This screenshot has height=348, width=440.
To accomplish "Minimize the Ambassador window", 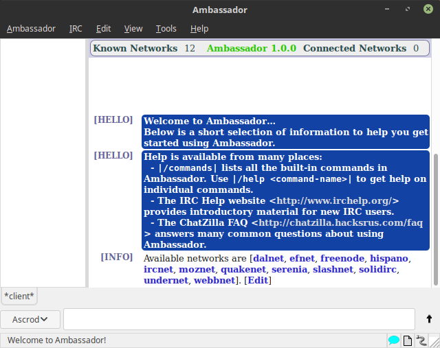I will coord(387,9).
